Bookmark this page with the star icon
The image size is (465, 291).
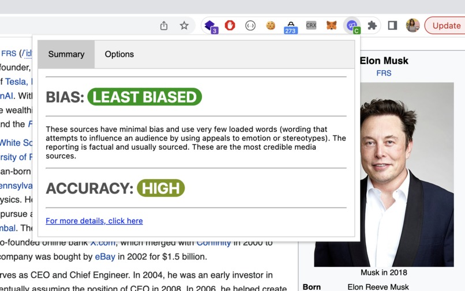click(184, 25)
